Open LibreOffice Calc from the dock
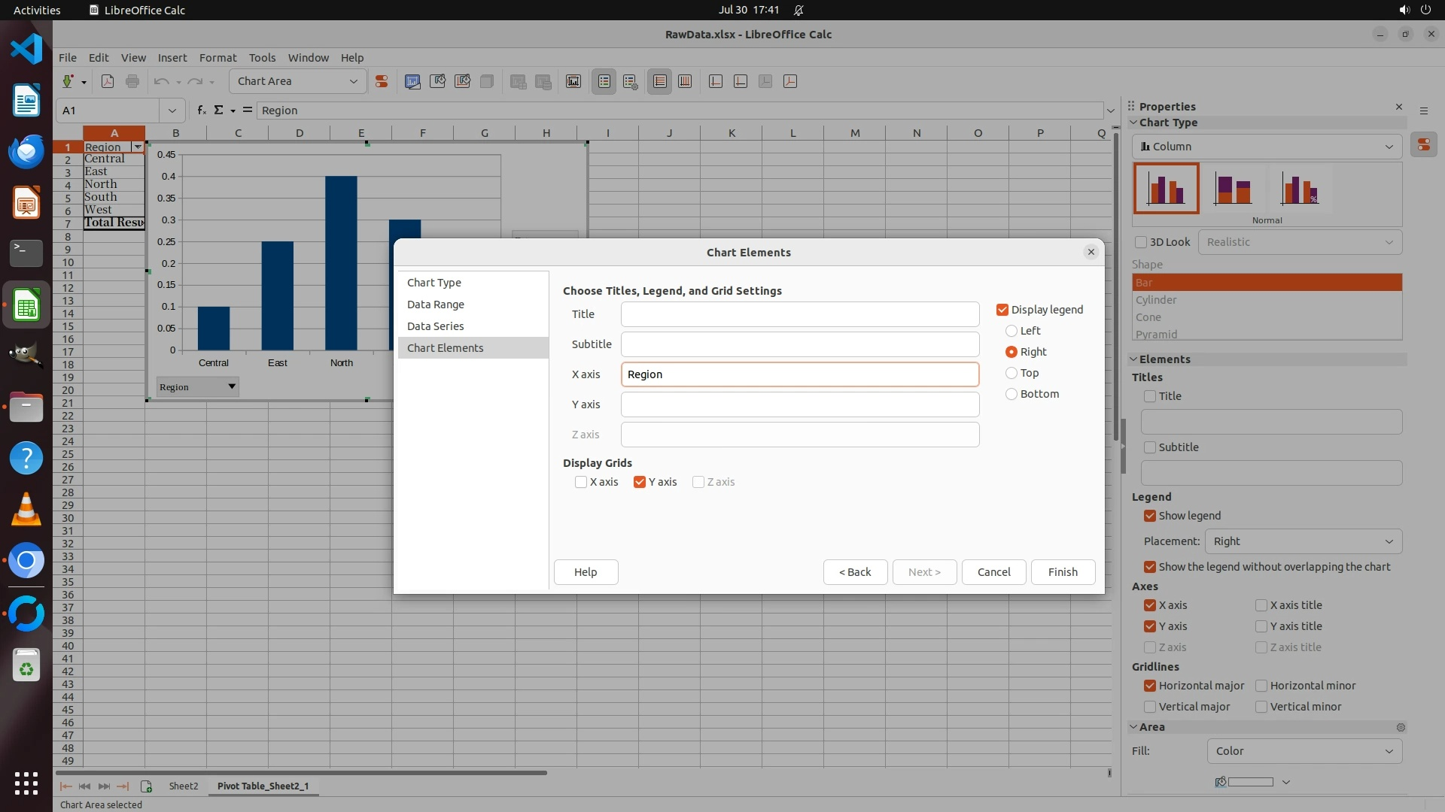The image size is (1445, 812). pyautogui.click(x=26, y=306)
